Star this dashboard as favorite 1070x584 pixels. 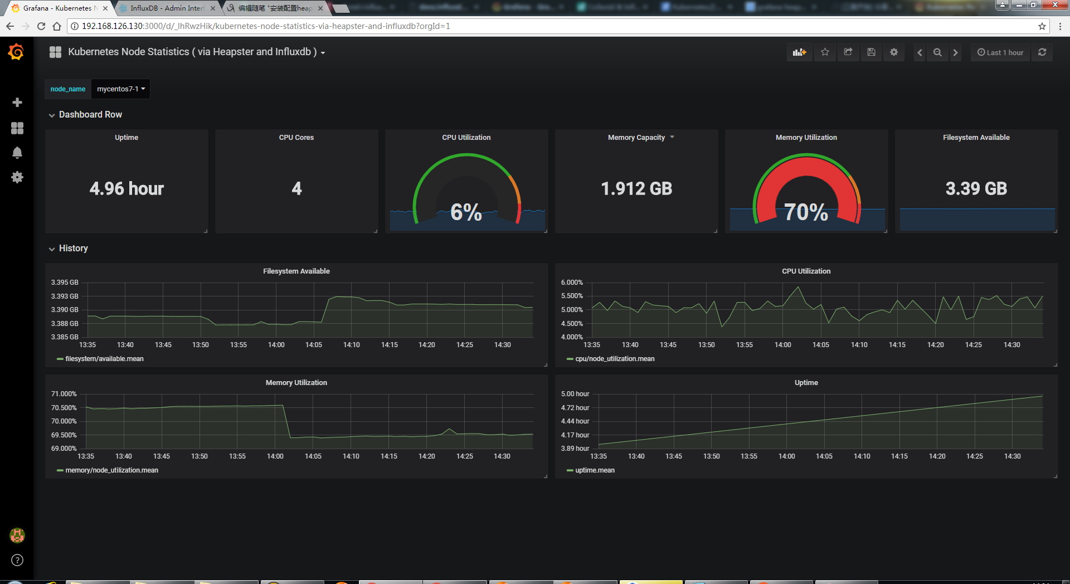click(x=825, y=52)
